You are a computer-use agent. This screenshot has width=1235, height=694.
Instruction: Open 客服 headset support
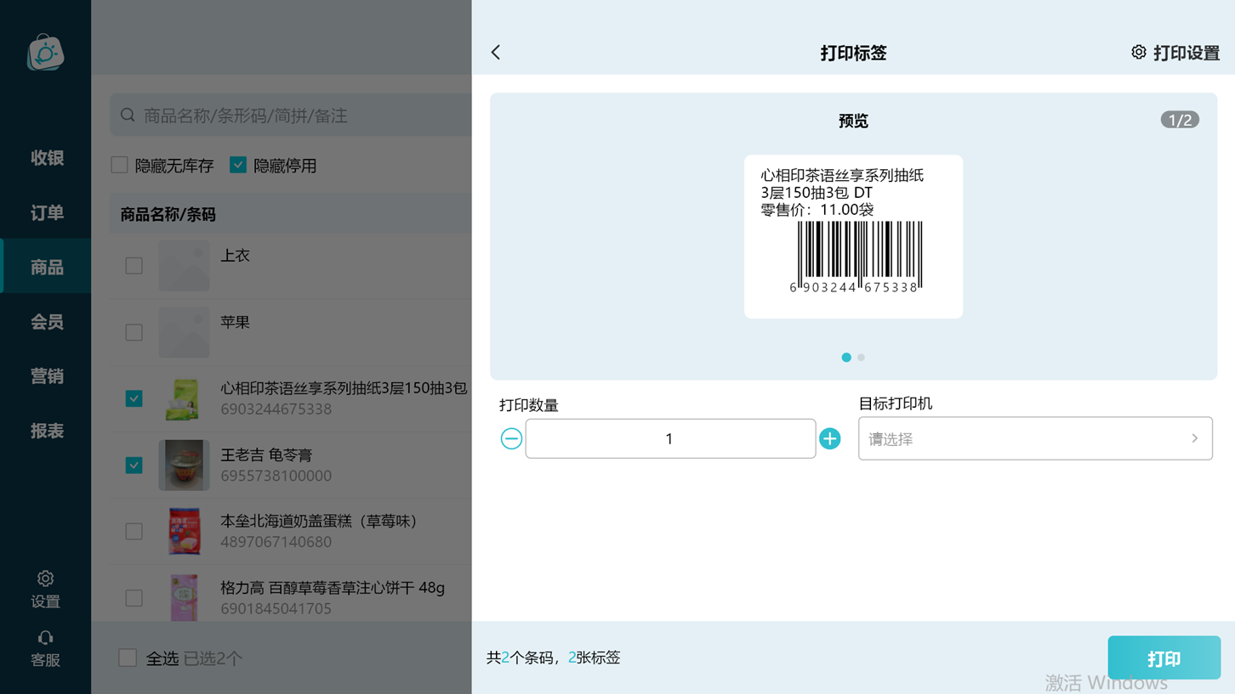tap(46, 648)
